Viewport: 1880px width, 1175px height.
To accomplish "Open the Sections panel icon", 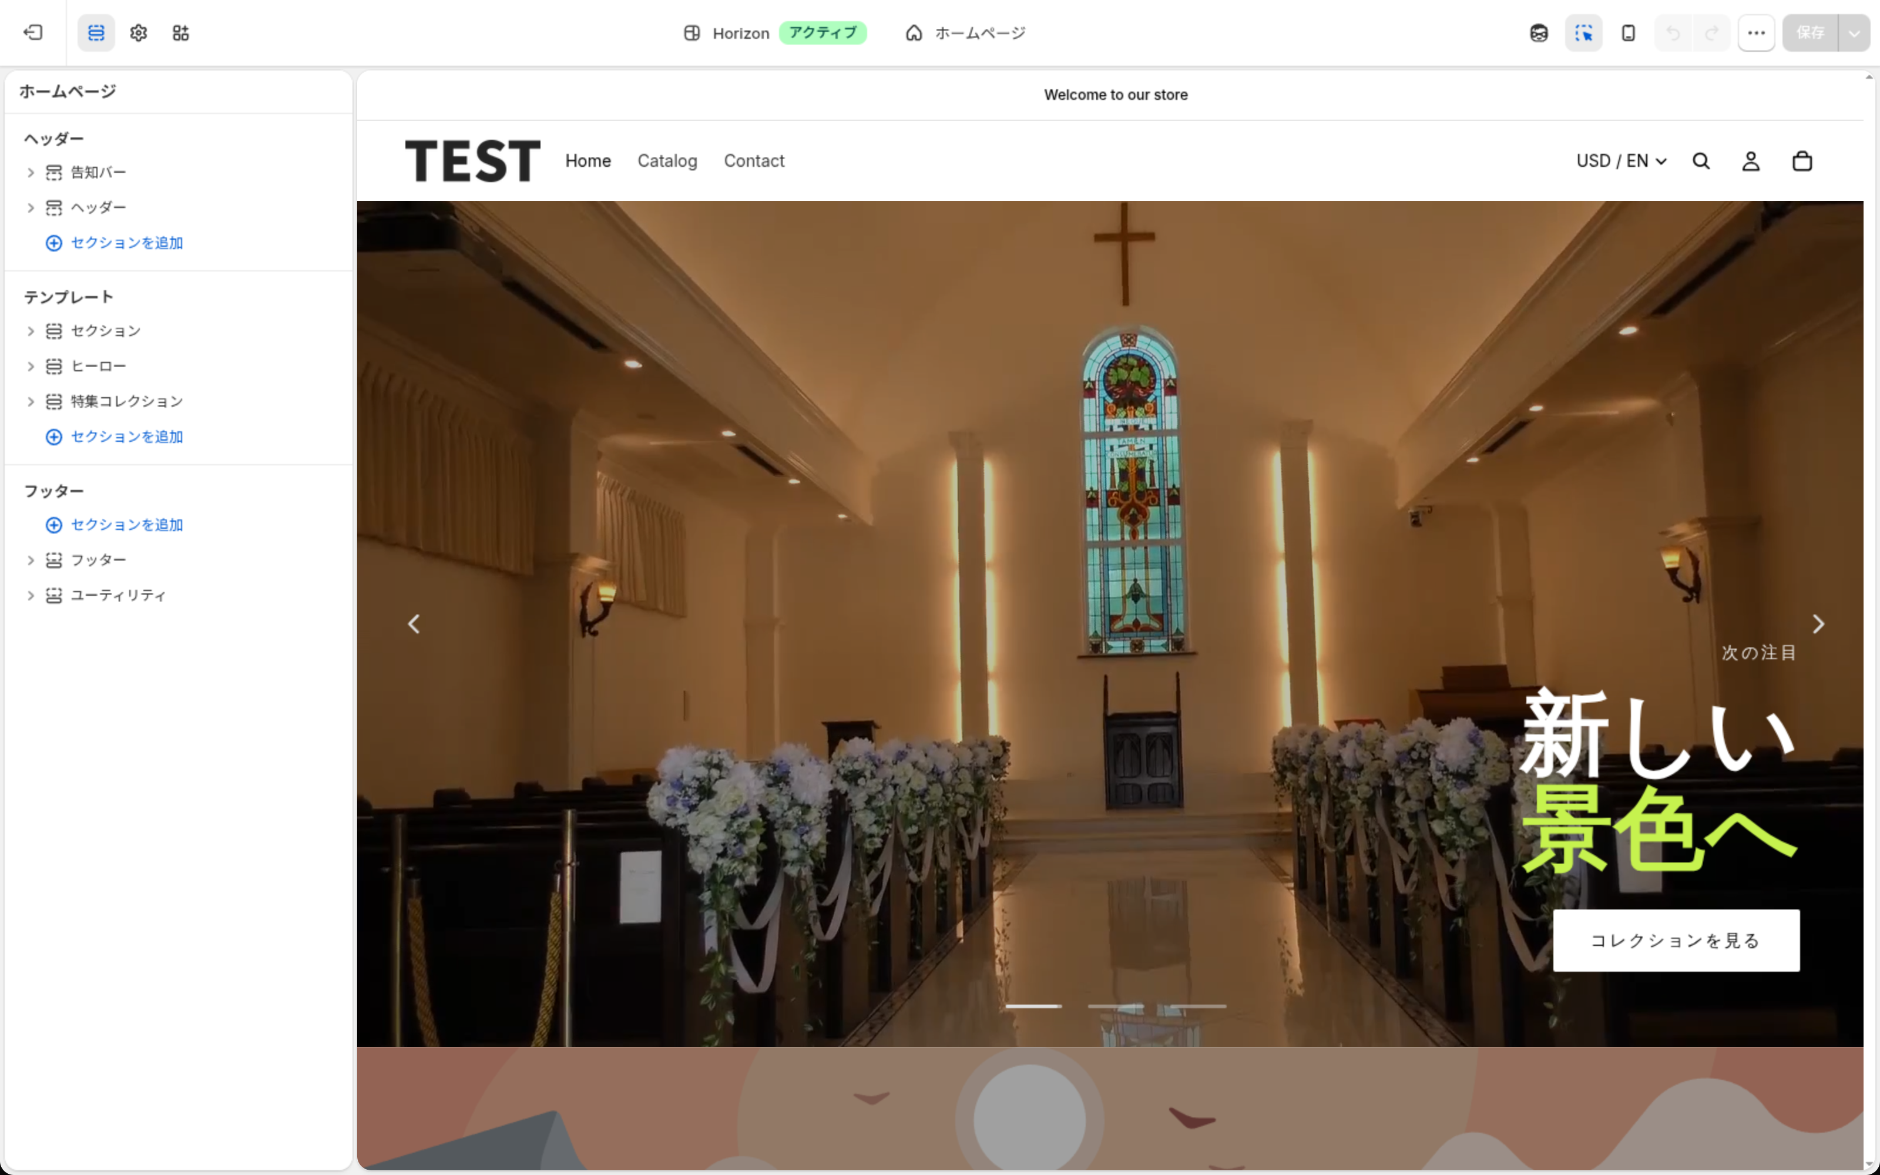I will point(96,33).
